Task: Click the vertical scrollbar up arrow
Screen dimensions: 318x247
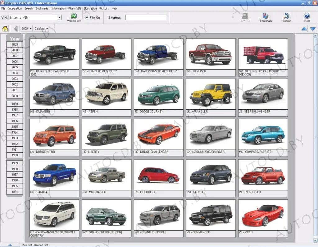Action: tap(316, 35)
